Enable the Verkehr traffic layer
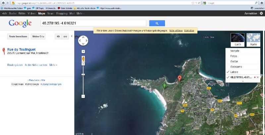The image size is (265, 135). pos(235,51)
